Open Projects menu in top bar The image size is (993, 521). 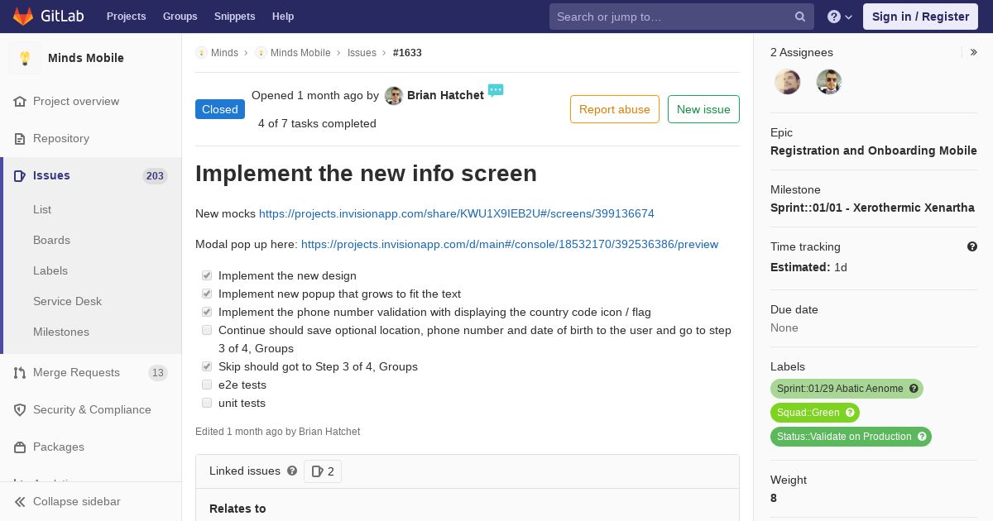126,17
